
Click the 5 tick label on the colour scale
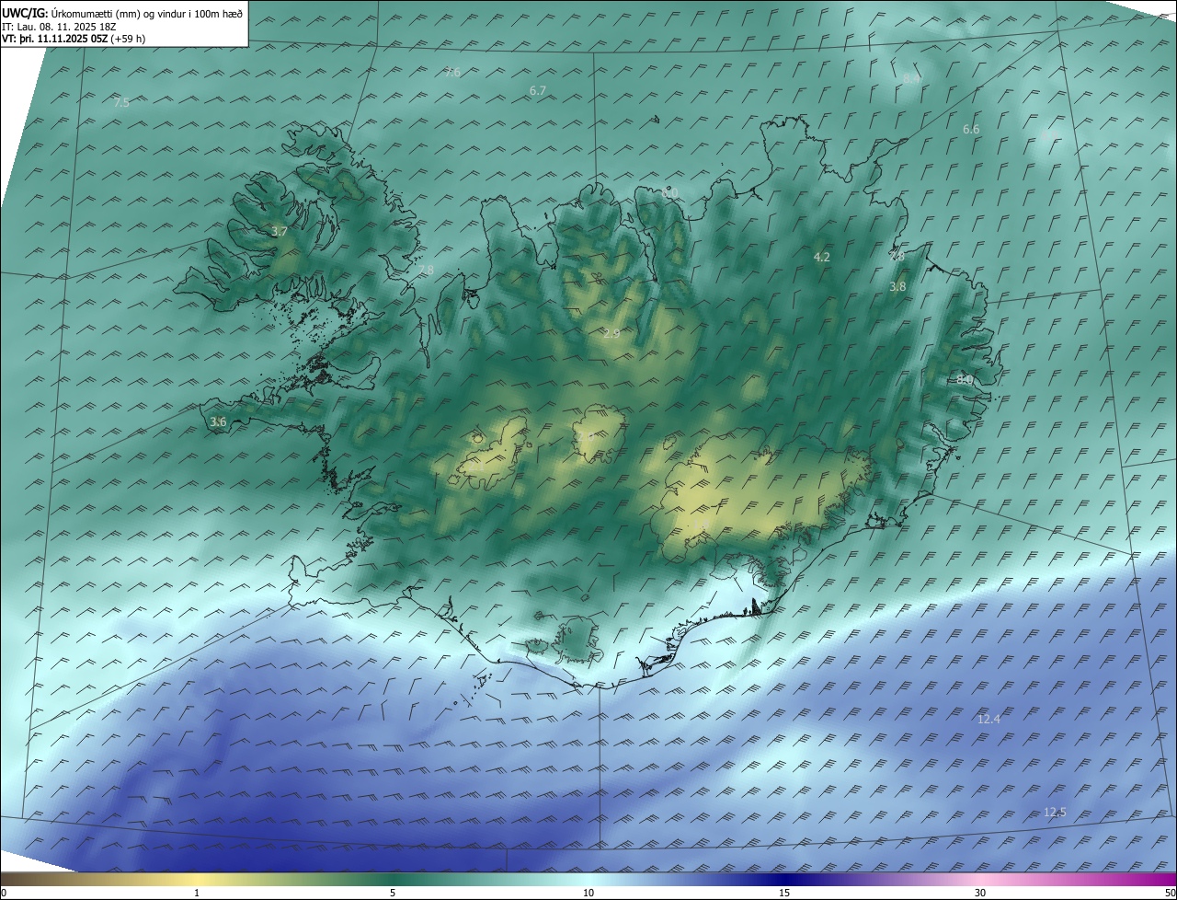click(x=393, y=893)
